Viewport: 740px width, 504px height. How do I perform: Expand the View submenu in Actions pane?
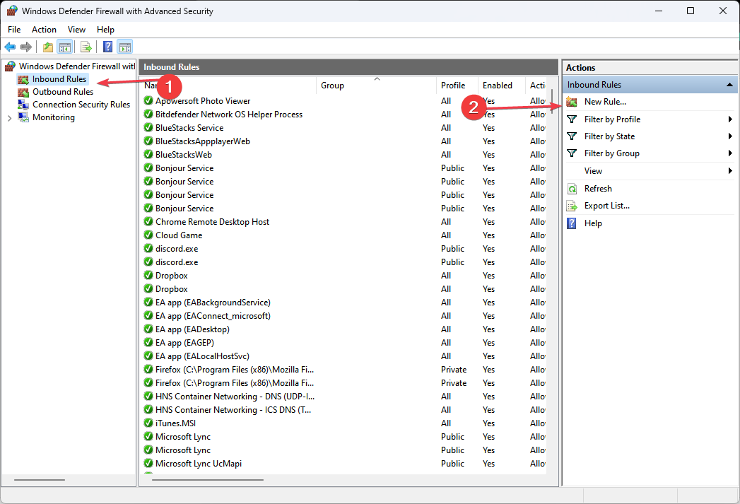[x=650, y=171]
